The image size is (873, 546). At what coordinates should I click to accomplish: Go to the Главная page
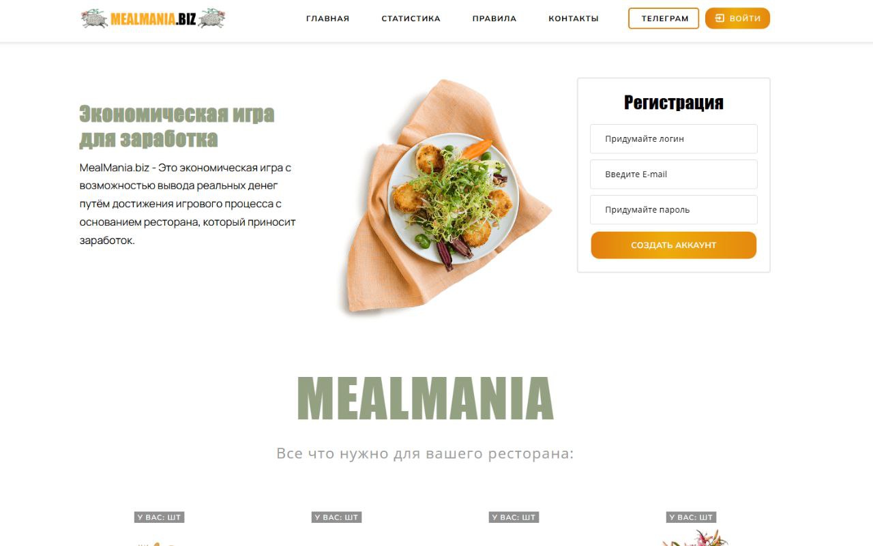tap(327, 18)
